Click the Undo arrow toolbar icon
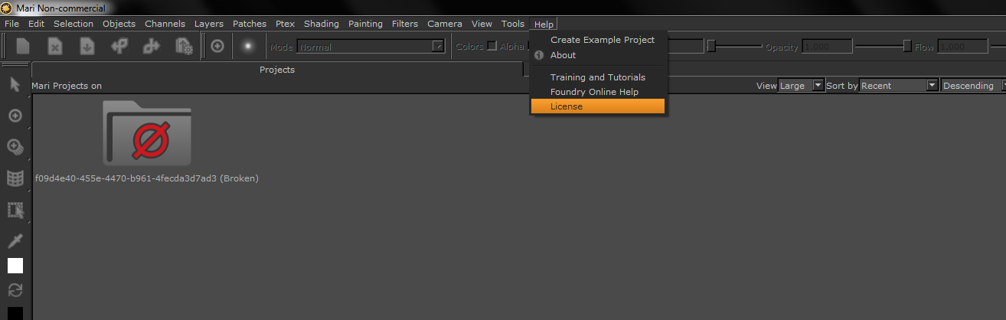The width and height of the screenshot is (1006, 320). 119,47
